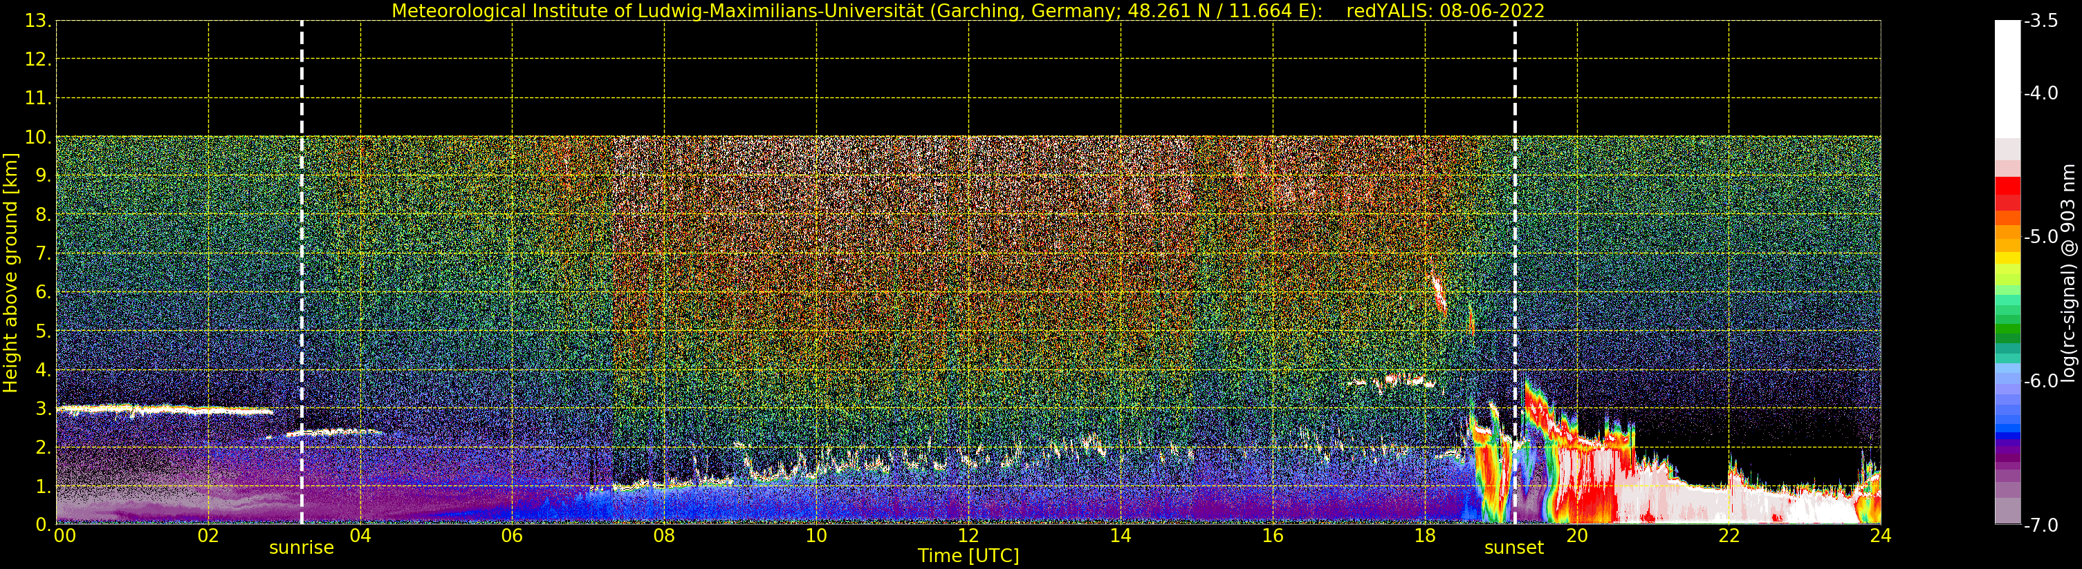2082x569 pixels.
Task: Click the time tick label '14'
Action: pos(1121,536)
